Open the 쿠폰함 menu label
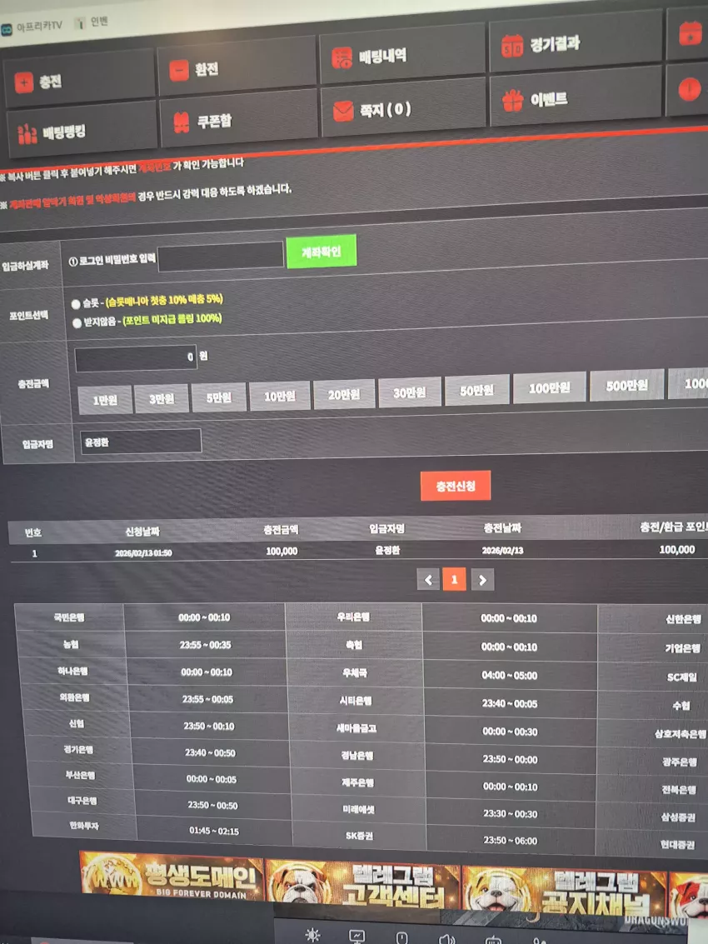The image size is (708, 944). click(x=214, y=121)
